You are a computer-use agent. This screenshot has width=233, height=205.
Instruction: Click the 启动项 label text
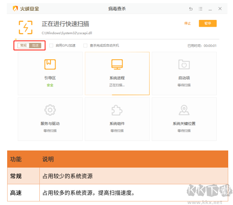point(184,78)
